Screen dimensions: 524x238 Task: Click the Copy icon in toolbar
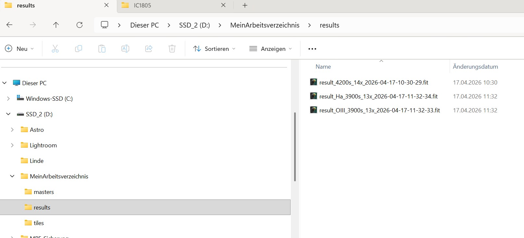[x=79, y=49]
